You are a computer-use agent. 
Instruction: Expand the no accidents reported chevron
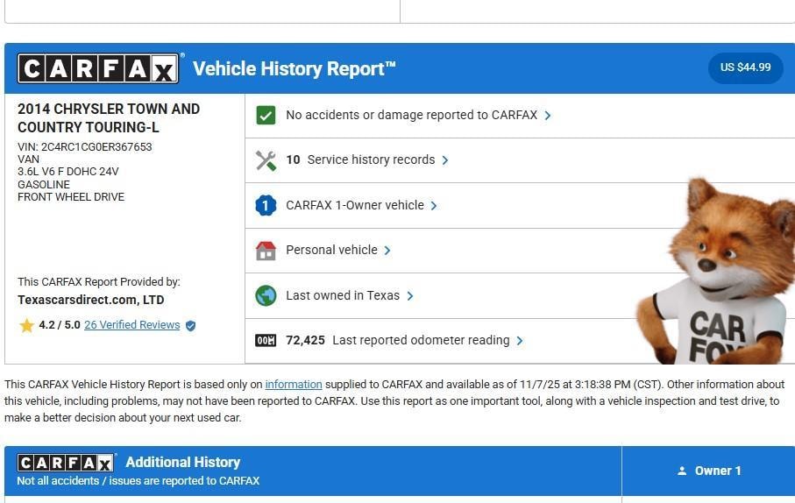pos(548,116)
